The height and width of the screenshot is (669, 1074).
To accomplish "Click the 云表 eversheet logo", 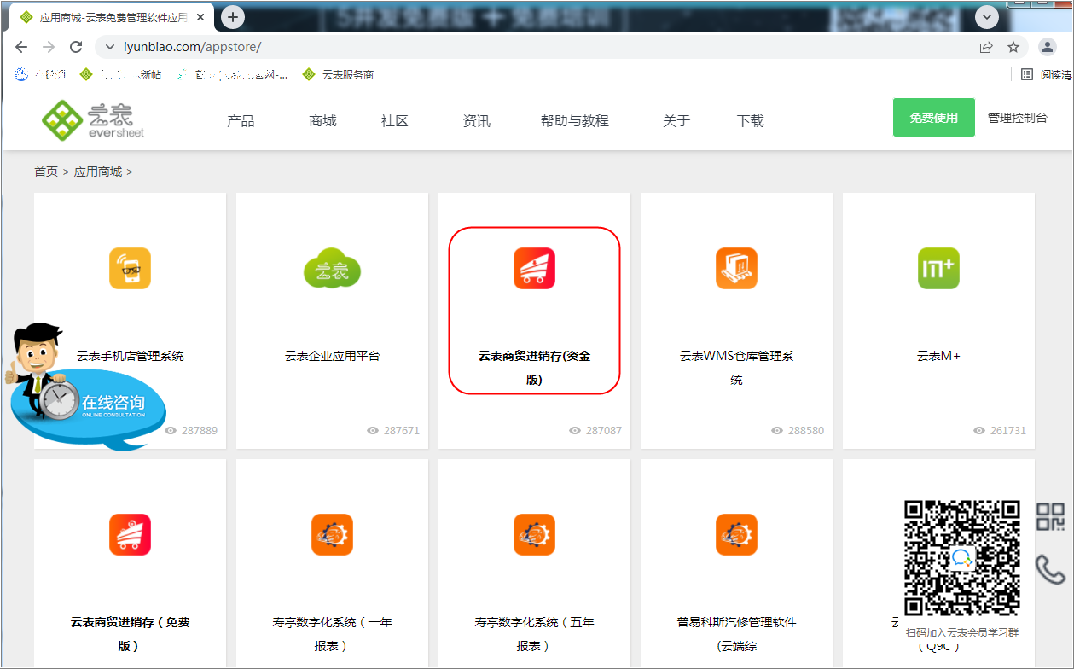I will (x=94, y=120).
